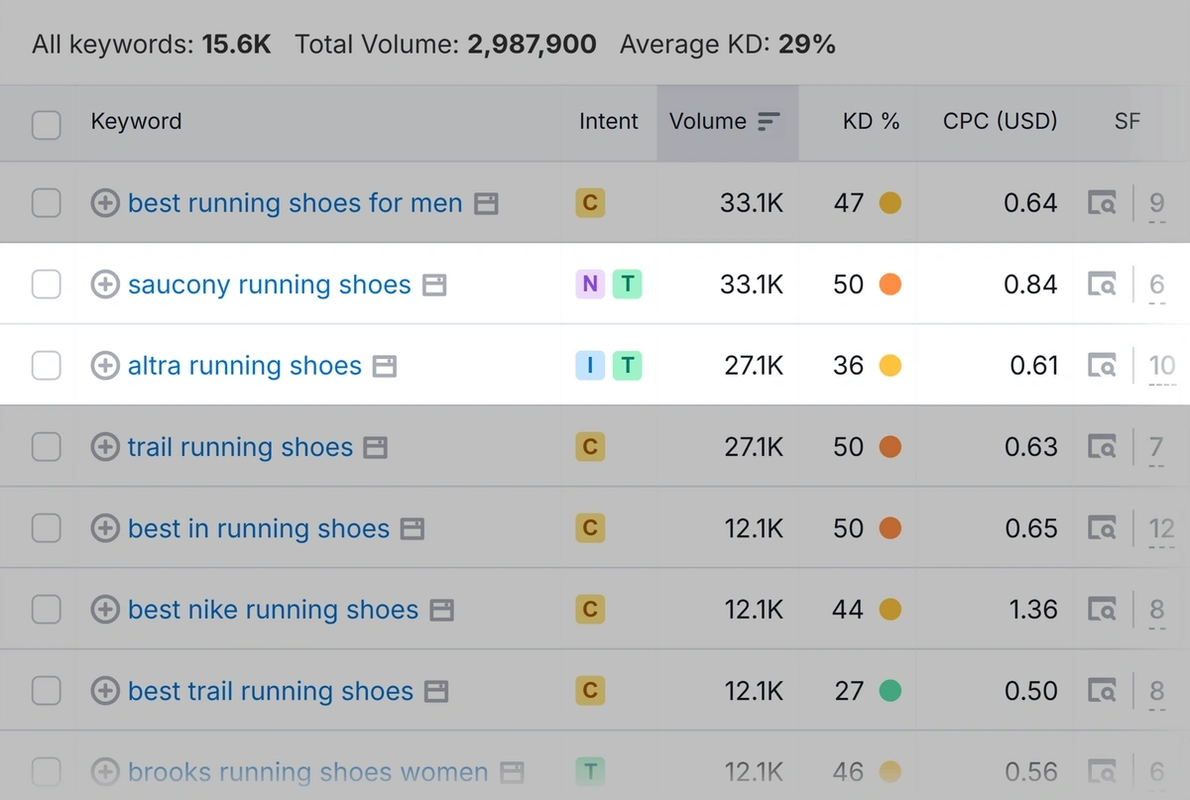
Task: Select the checkbox for best in running shoes
Action: click(47, 528)
